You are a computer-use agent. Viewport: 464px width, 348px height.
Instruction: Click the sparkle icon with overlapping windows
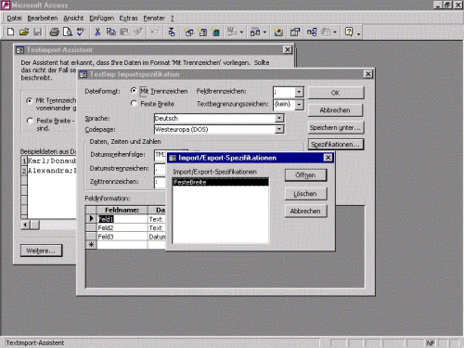pyautogui.click(x=188, y=32)
